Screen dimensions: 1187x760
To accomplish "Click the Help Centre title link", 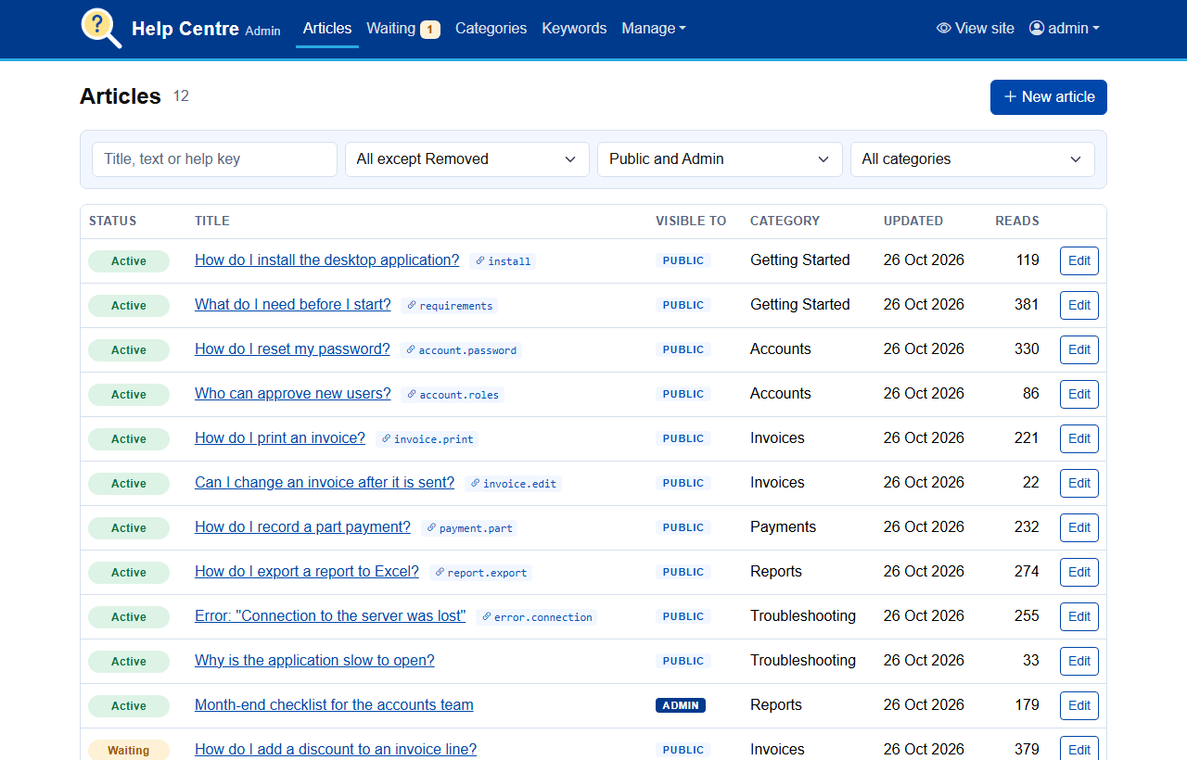I will (x=185, y=29).
